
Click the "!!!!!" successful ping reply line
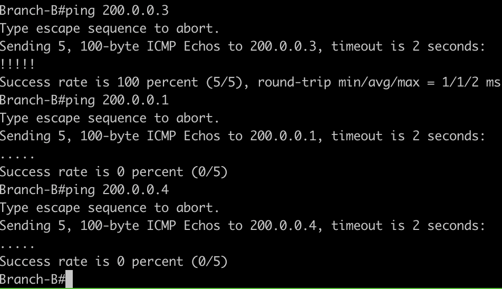click(18, 64)
